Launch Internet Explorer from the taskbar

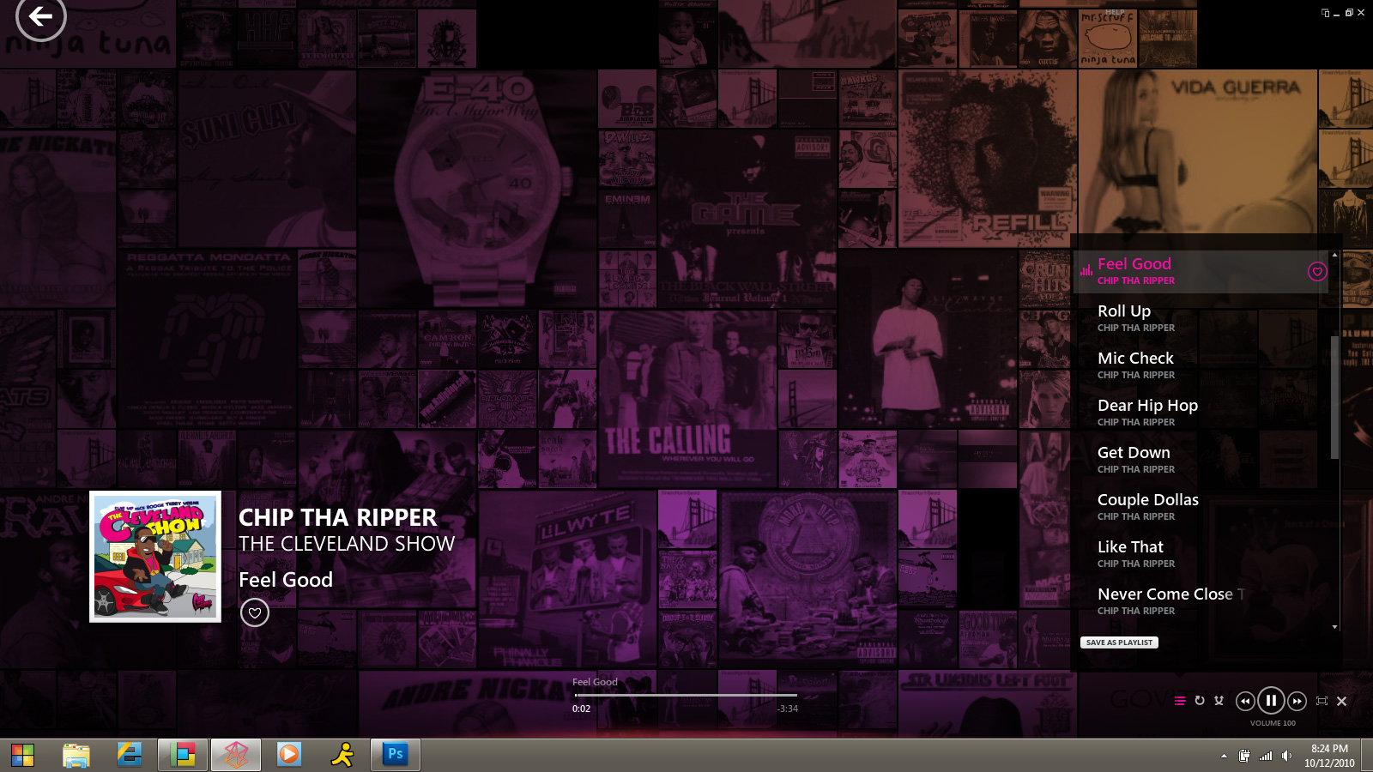tap(130, 755)
